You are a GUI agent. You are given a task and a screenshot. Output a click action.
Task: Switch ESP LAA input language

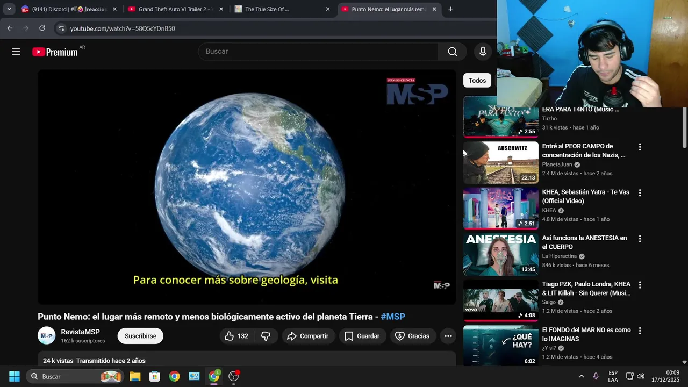613,376
